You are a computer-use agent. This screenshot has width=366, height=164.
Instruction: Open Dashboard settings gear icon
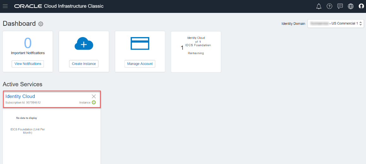click(41, 24)
